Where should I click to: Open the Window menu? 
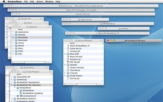pyautogui.click(x=49, y=1)
